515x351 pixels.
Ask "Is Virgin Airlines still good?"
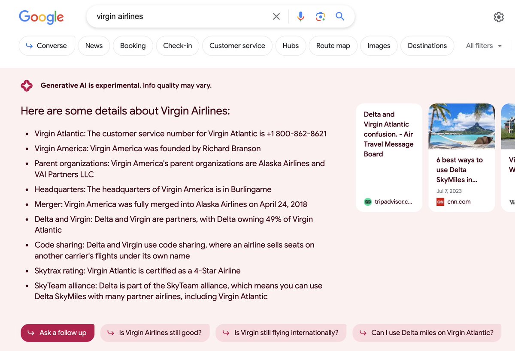pyautogui.click(x=155, y=333)
